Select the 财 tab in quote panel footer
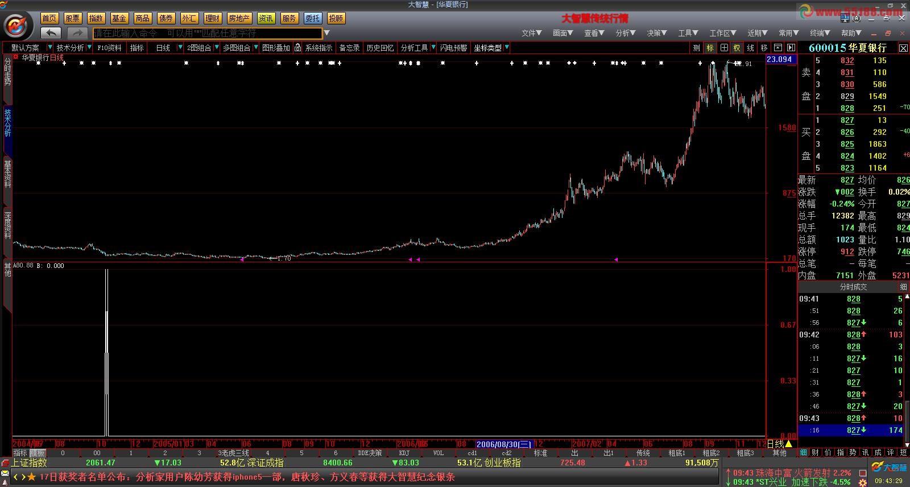This screenshot has height=487, width=910. click(816, 453)
